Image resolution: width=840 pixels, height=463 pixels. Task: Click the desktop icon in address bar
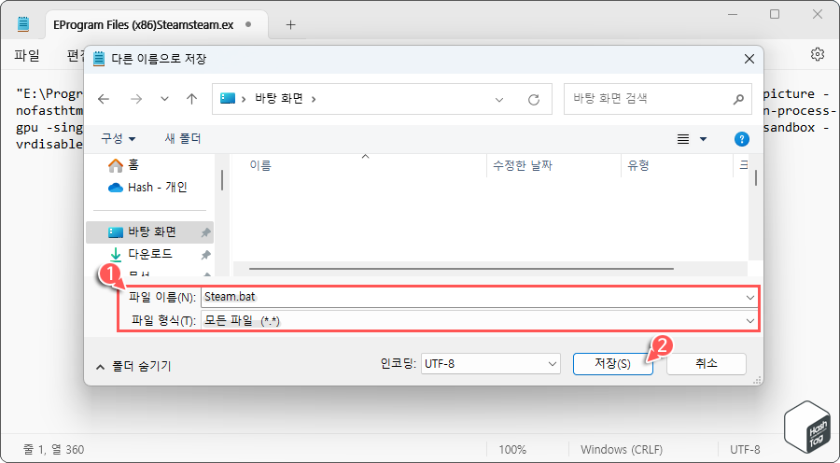point(228,99)
